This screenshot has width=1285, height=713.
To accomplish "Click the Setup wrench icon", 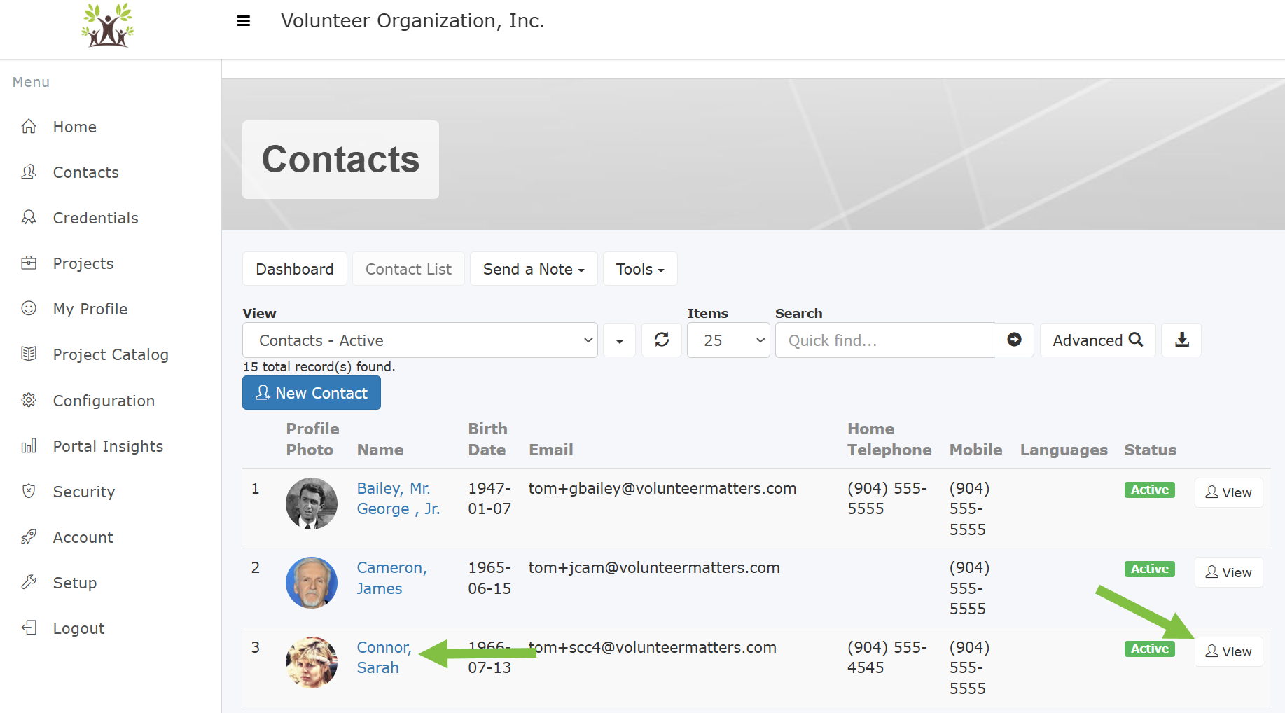I will [29, 582].
